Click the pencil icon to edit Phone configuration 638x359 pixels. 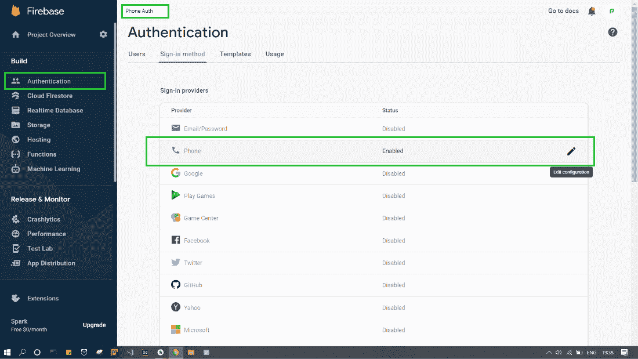[571, 151]
